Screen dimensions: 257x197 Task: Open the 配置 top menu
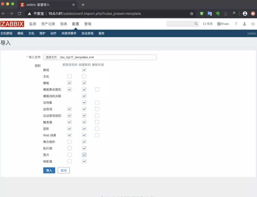click(76, 24)
